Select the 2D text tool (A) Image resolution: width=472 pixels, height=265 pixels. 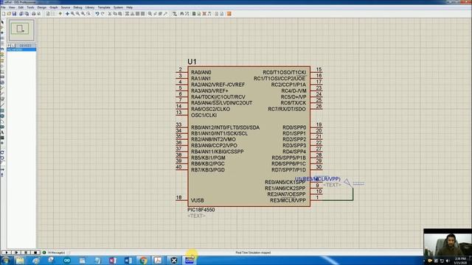[x=2, y=132]
